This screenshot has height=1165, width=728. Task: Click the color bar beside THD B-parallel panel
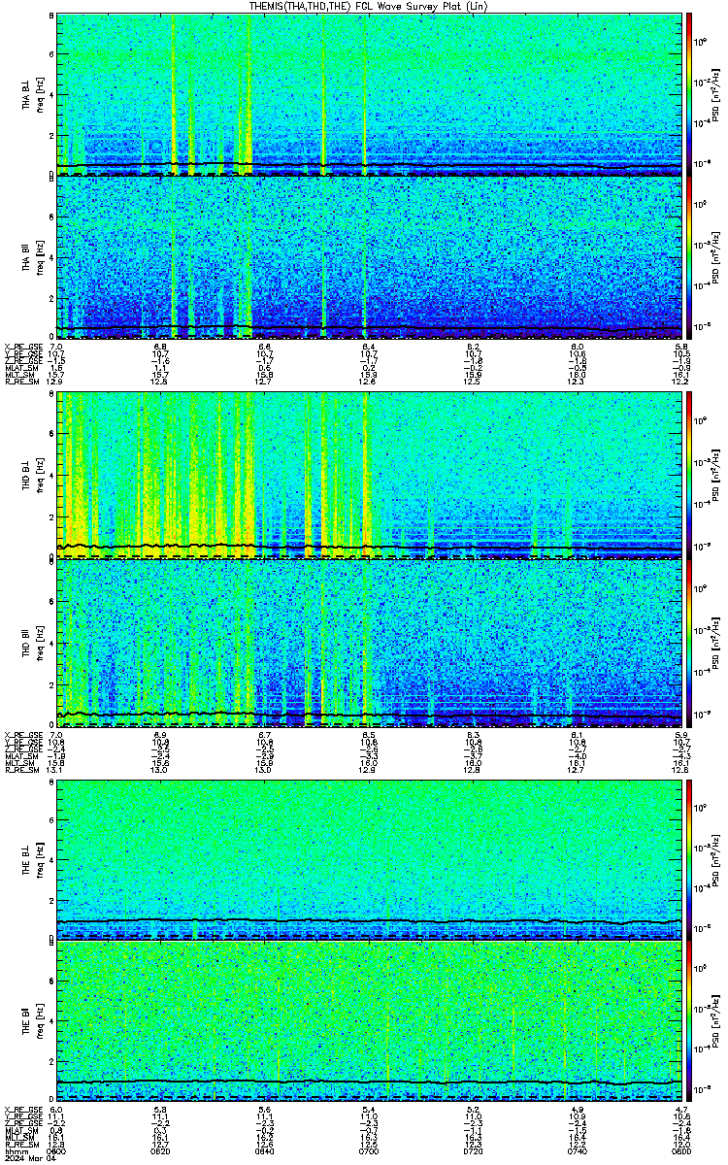tap(688, 643)
